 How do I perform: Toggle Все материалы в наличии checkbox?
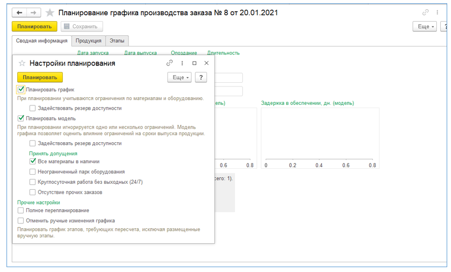coord(33,161)
